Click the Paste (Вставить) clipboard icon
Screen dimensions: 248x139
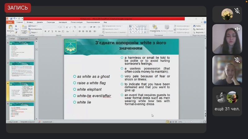tap(10, 27)
